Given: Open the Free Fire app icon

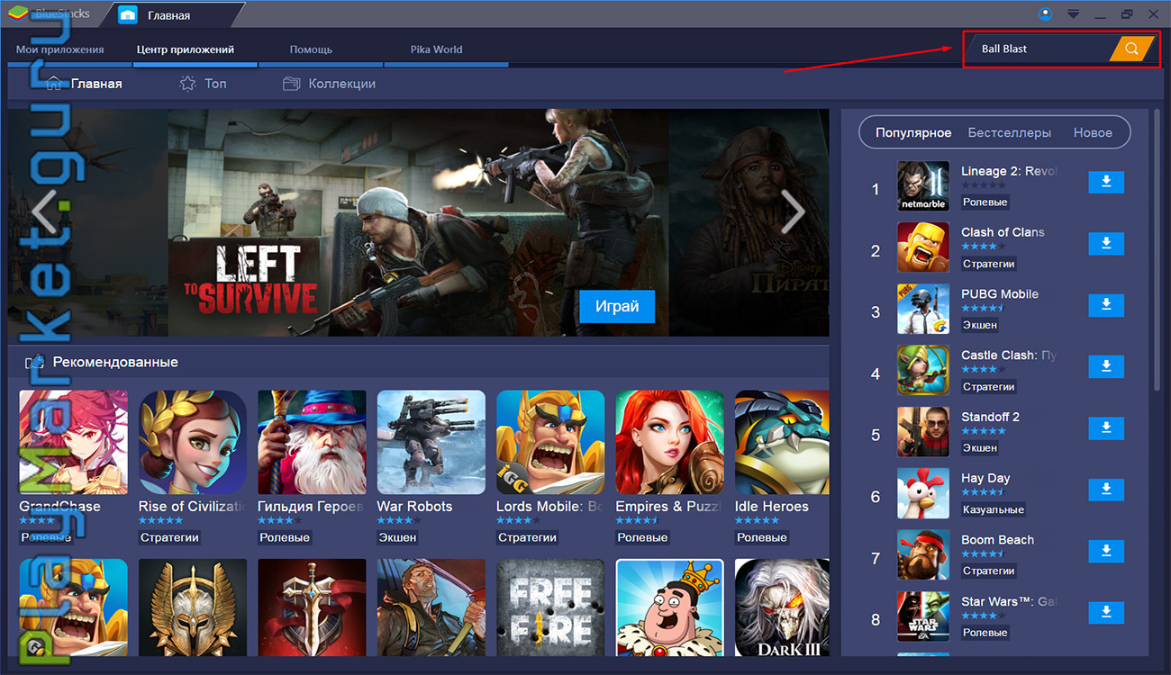Looking at the screenshot, I should point(550,607).
